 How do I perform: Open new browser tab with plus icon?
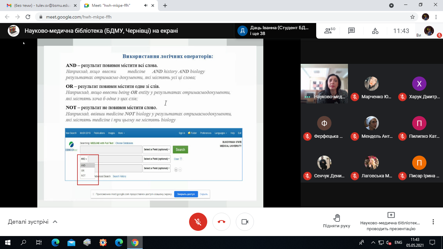point(165,6)
